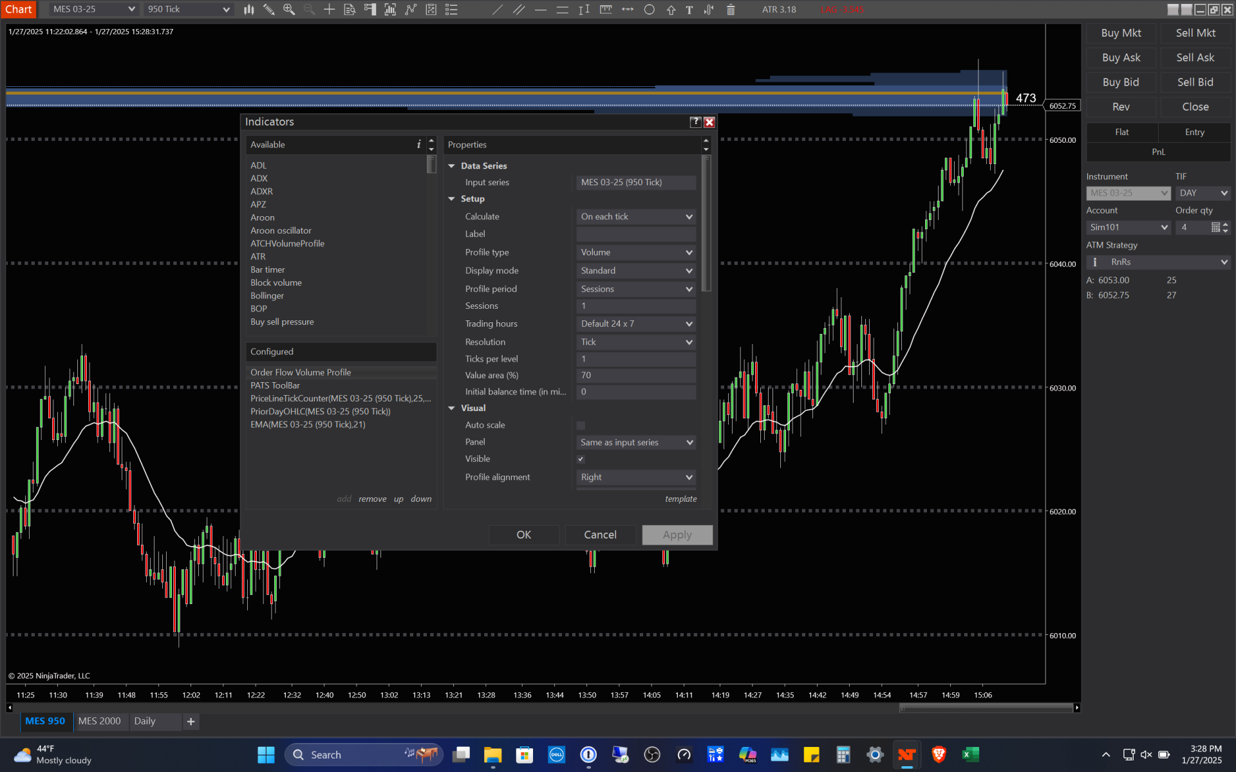This screenshot has width=1236, height=772.
Task: Expand the ATM Strategy RnRs dropdown
Action: tap(1224, 262)
